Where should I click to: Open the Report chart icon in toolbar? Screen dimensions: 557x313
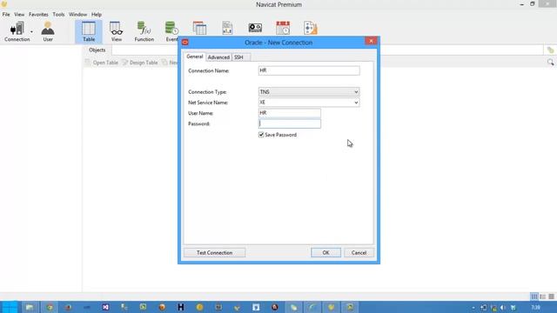pos(227,28)
